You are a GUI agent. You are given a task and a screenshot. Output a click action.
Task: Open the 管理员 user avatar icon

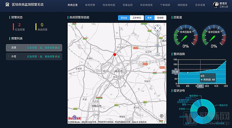click(216, 5)
